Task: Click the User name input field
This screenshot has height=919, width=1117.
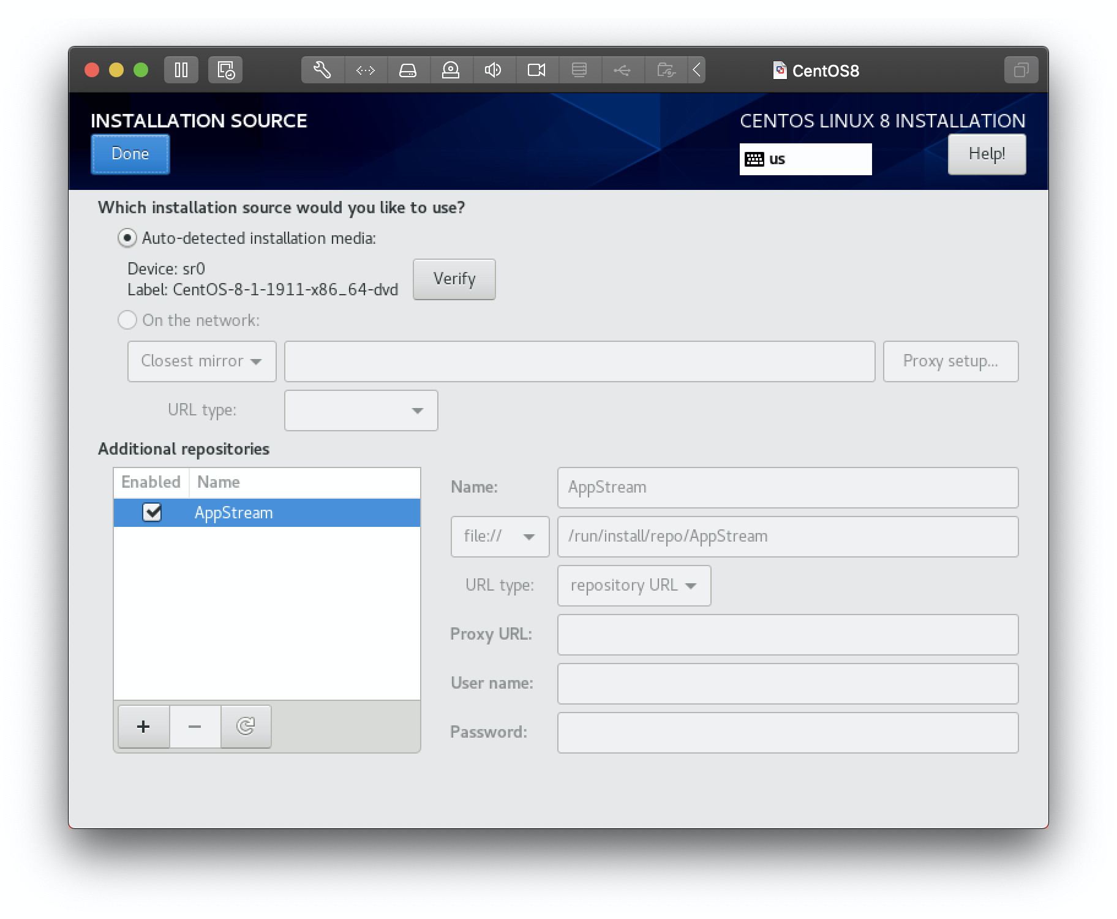Action: coord(788,684)
